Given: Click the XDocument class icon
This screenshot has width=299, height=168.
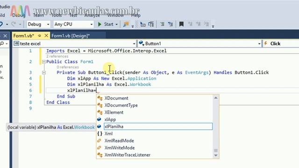Looking at the screenshot, I should 100,98.
